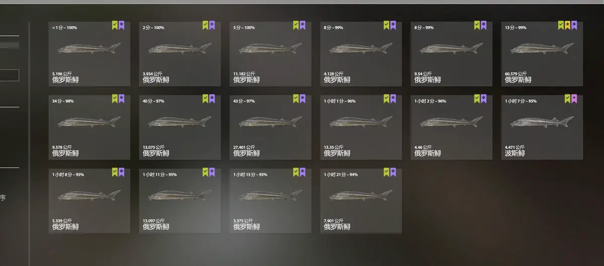Image resolution: width=604 pixels, height=266 pixels.
Task: Click the outlined input box in left sidebar
Action: [10, 75]
